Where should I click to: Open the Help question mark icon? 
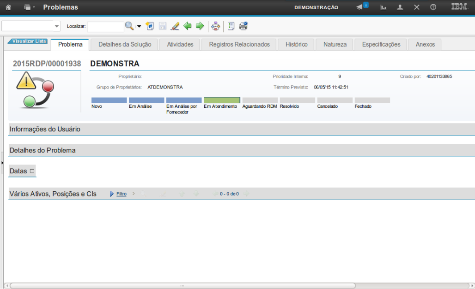433,7
